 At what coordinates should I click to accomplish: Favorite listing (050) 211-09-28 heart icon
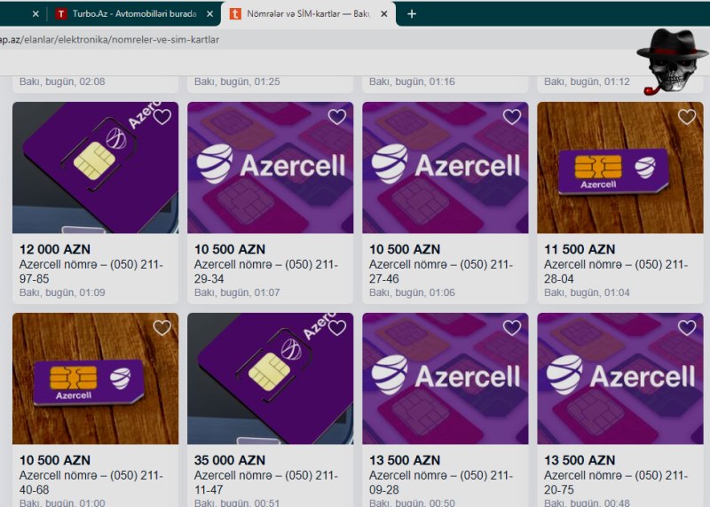tap(512, 328)
